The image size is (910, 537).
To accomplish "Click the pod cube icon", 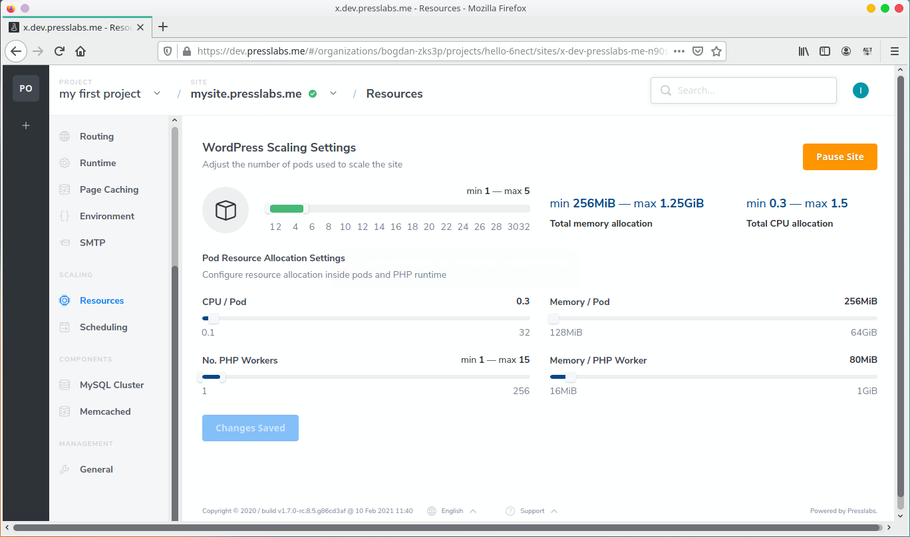I will tap(226, 210).
